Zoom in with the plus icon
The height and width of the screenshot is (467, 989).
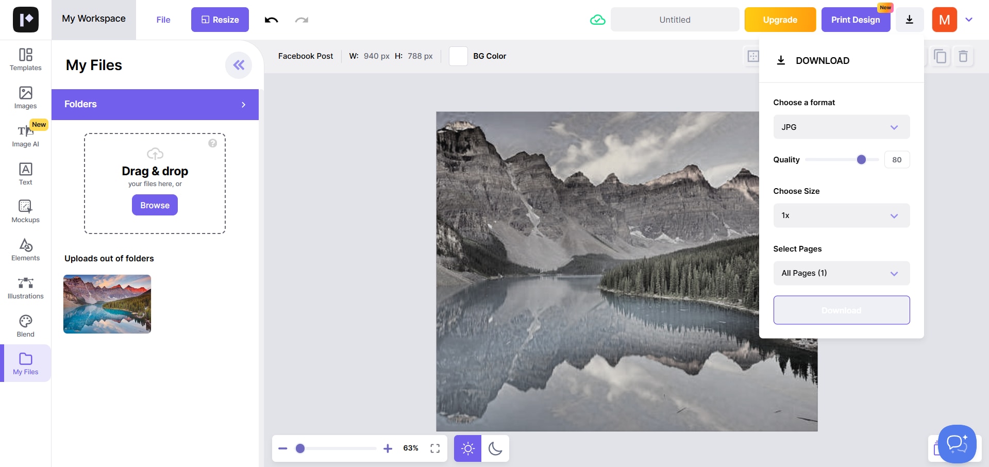(x=388, y=448)
